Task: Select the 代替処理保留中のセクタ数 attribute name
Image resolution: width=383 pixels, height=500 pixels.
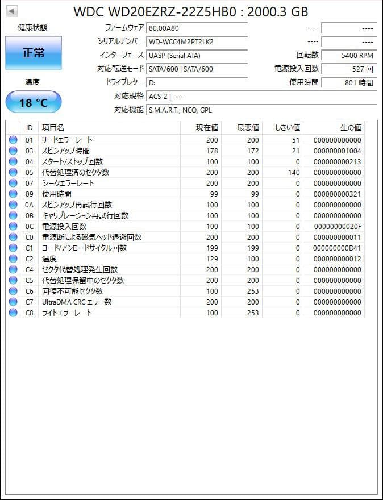Action: click(83, 280)
